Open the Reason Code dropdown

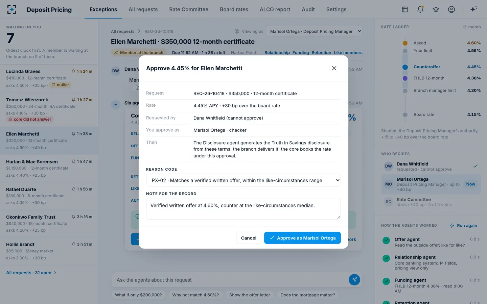(243, 180)
